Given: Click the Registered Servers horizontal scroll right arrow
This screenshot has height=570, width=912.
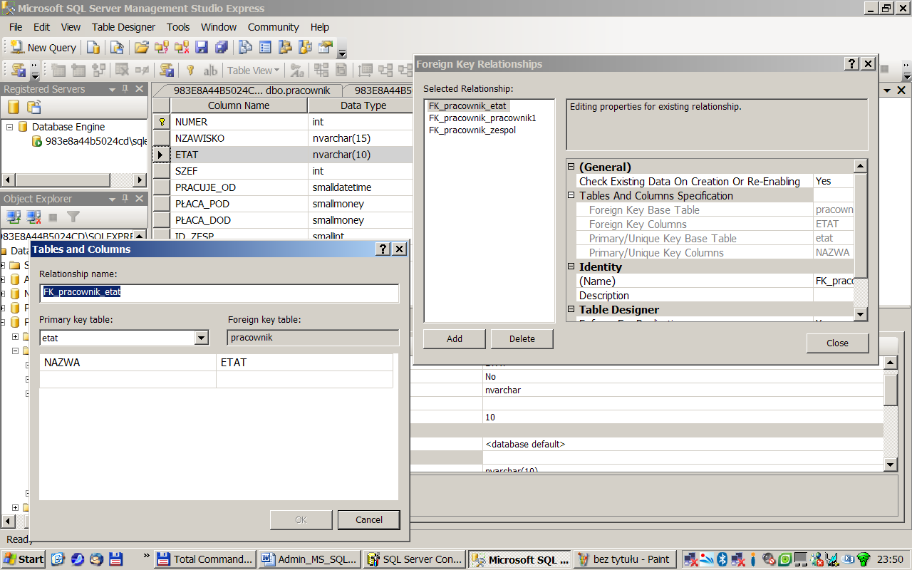Looking at the screenshot, I should 140,180.
